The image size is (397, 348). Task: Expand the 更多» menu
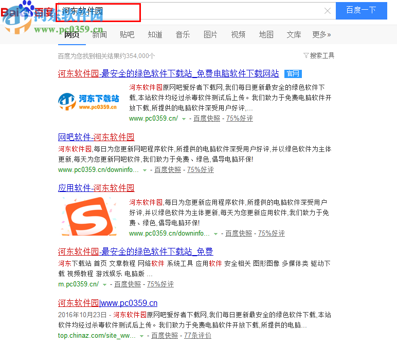[321, 34]
